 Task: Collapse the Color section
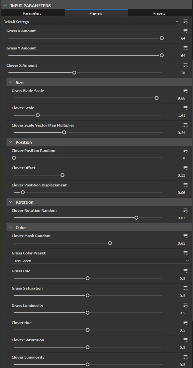click(10, 227)
